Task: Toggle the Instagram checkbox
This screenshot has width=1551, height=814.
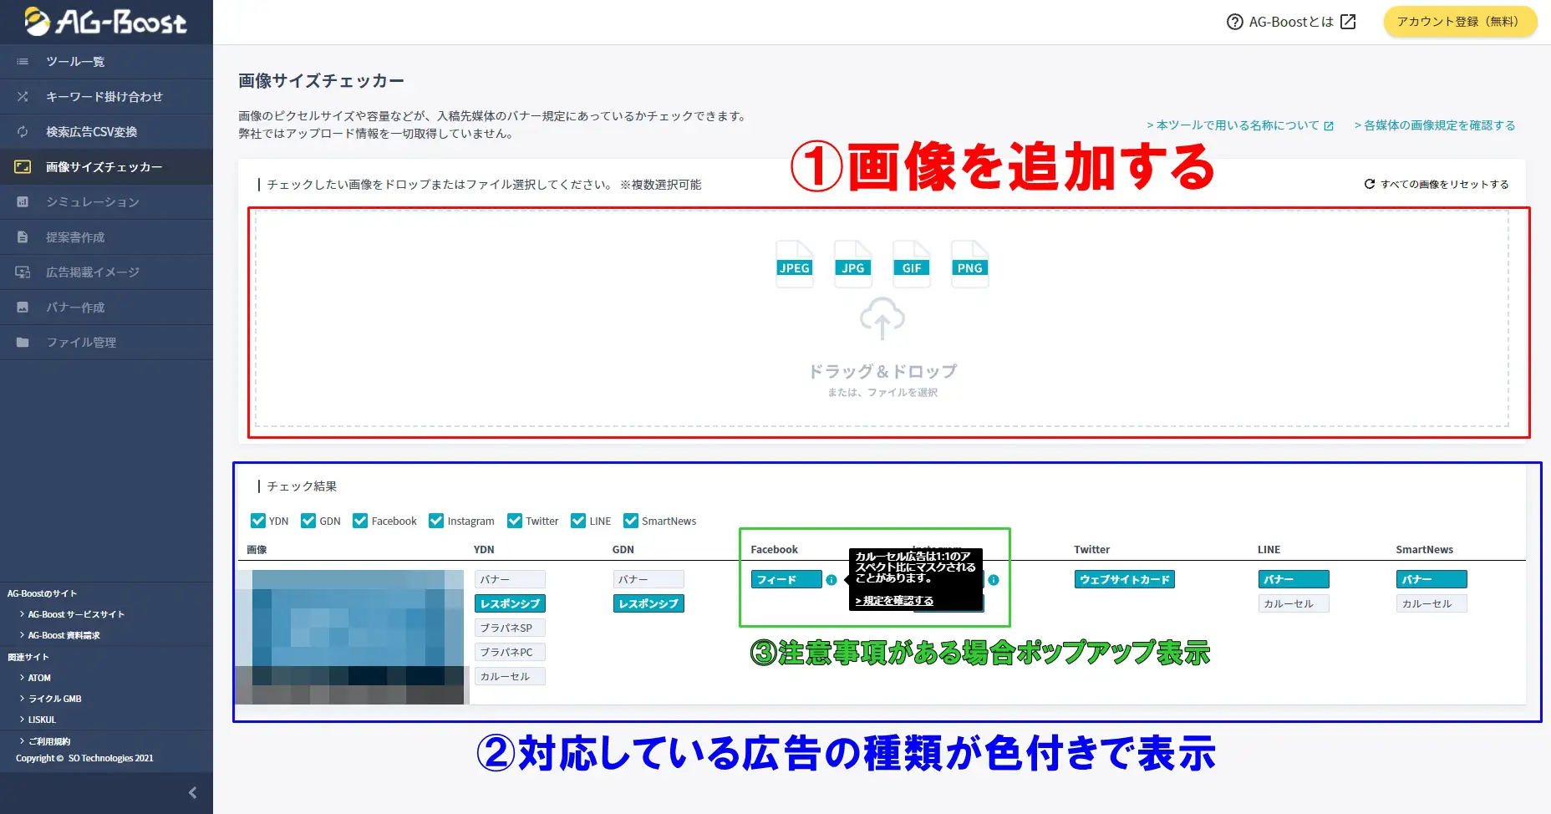Action: tap(436, 521)
